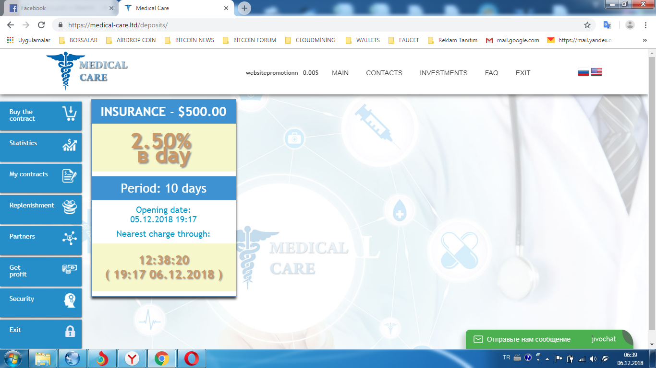This screenshot has width=656, height=368.
Task: Open the Security section in sidebar
Action: (41, 302)
